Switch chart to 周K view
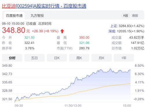Viewport: 145px width, 108px height. point(79,58)
